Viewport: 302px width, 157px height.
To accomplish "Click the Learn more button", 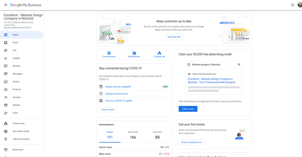I will click(108, 110).
